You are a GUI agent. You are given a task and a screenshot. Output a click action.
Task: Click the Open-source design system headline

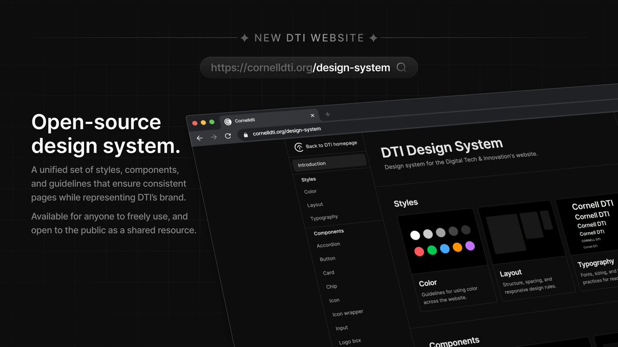point(106,134)
